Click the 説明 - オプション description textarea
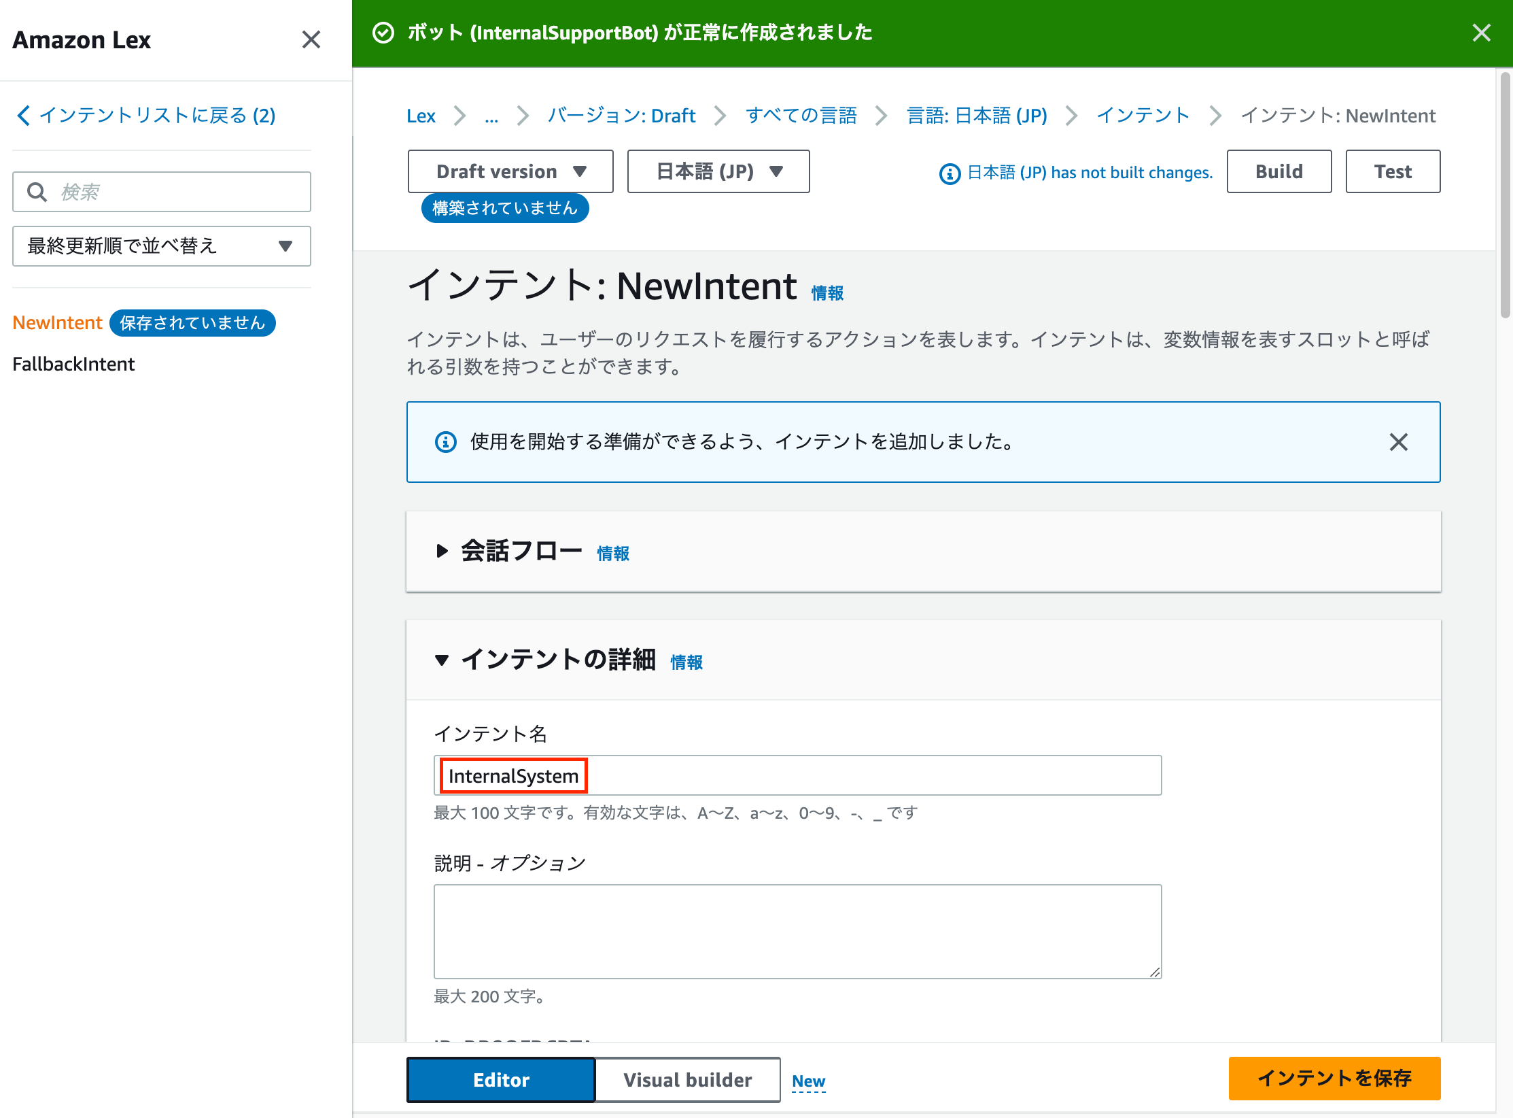The height and width of the screenshot is (1118, 1513). click(797, 932)
